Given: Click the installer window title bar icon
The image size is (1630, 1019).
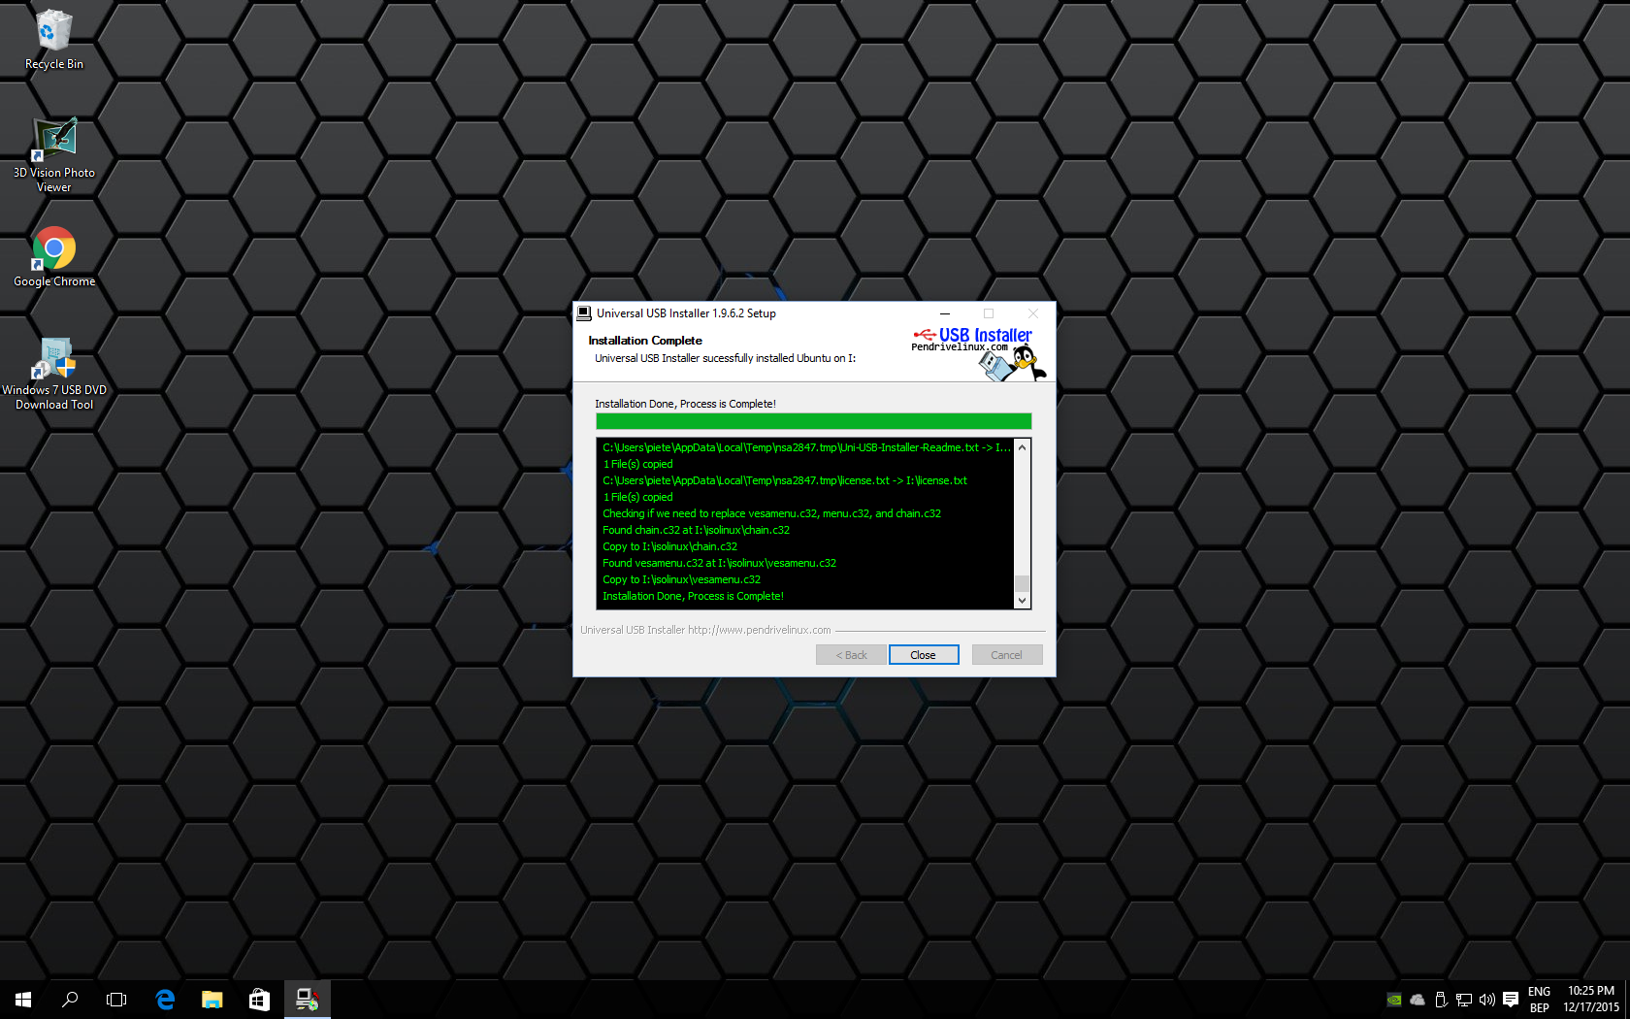Looking at the screenshot, I should pyautogui.click(x=584, y=313).
